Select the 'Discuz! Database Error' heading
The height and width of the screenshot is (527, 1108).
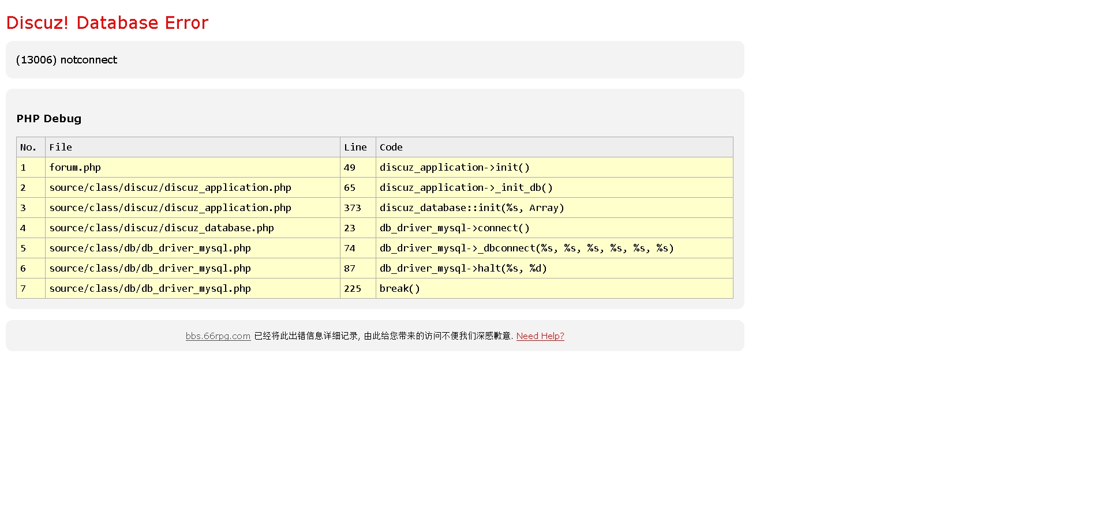[x=107, y=22]
